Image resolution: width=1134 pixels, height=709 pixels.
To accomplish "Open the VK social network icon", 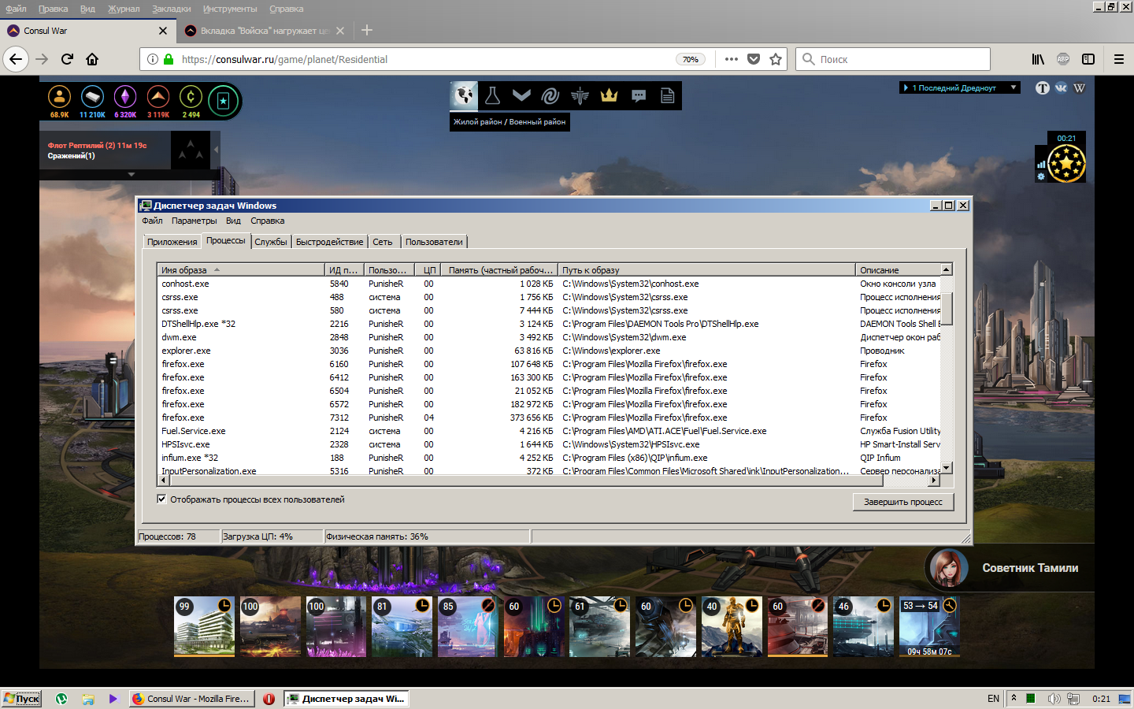I will [x=1061, y=88].
